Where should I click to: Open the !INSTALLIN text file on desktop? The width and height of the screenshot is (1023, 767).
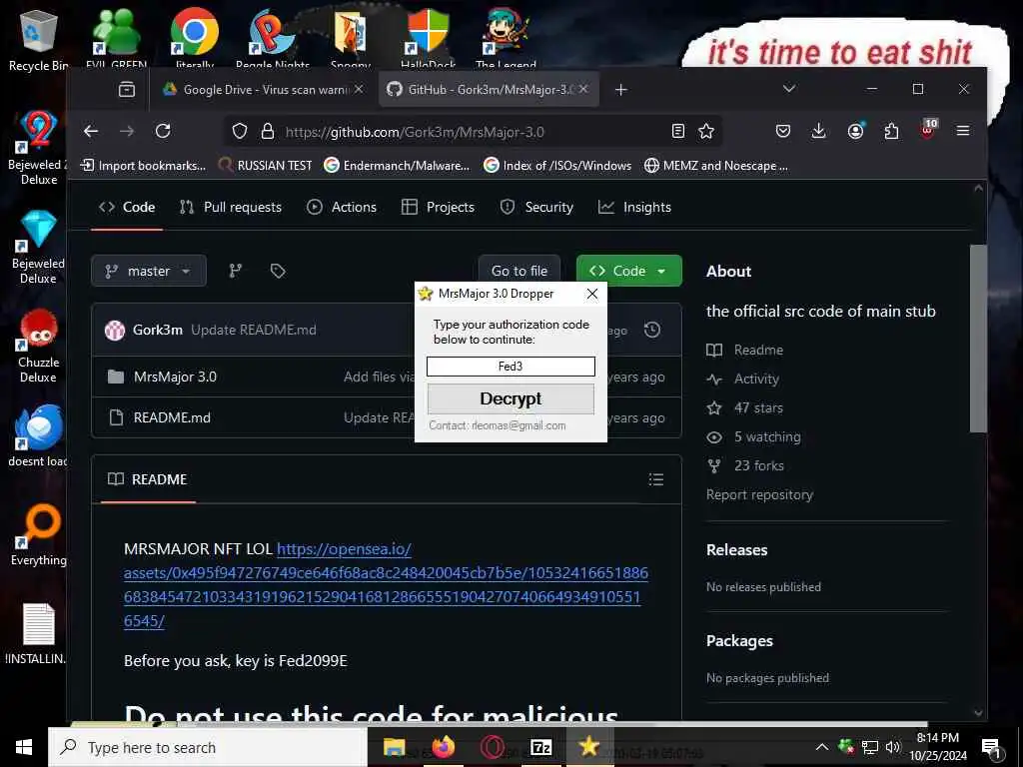[x=38, y=632]
